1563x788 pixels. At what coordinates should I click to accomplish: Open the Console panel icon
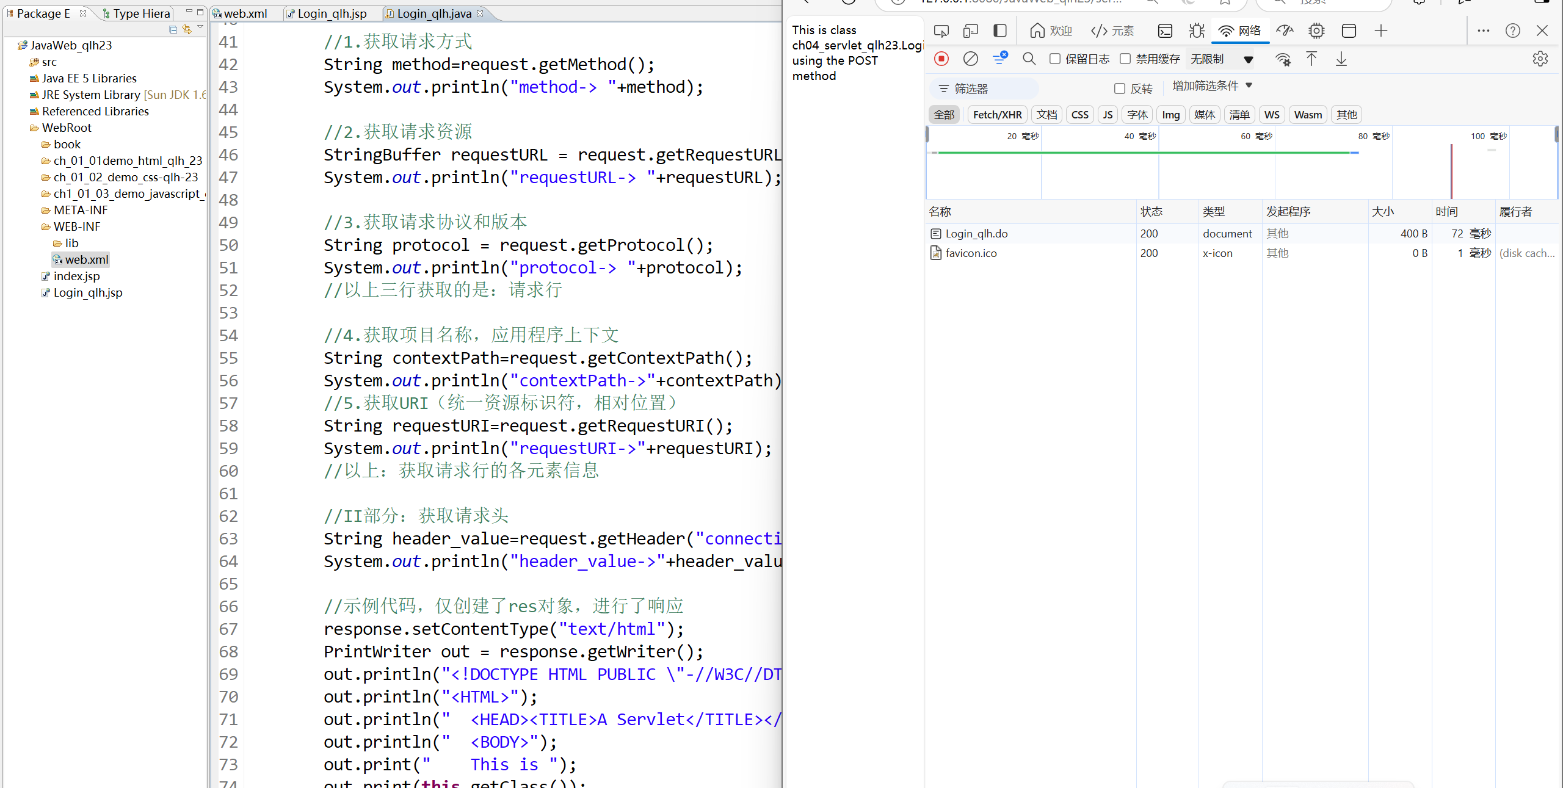[1165, 31]
